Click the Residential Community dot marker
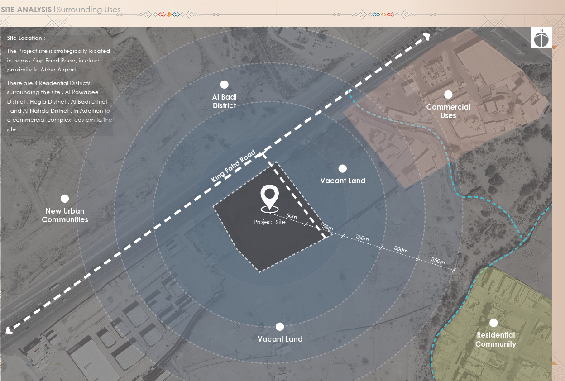This screenshot has height=381, width=565. click(x=493, y=323)
